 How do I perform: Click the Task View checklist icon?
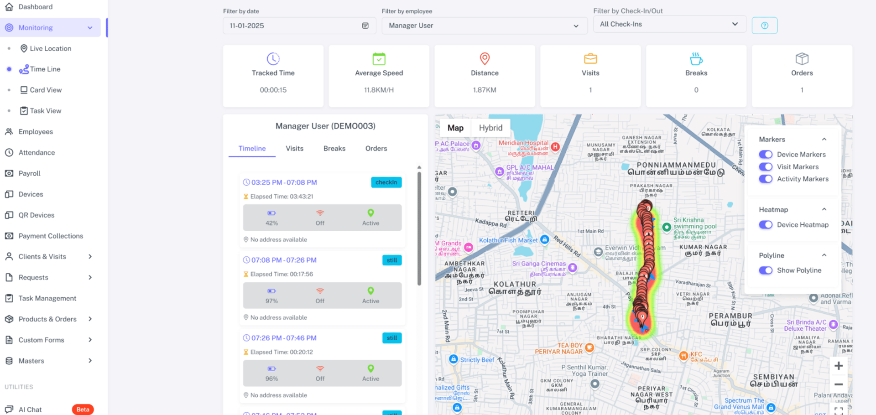tap(24, 111)
